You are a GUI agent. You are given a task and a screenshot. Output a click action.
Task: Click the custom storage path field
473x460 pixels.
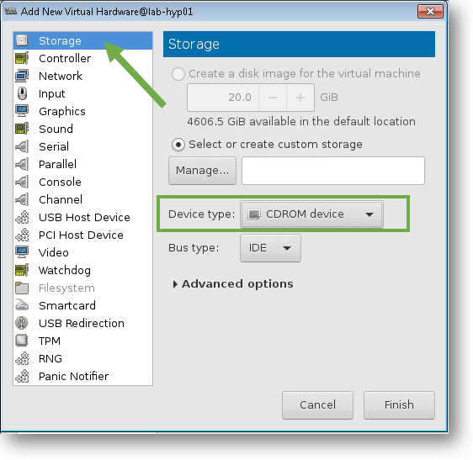click(332, 171)
